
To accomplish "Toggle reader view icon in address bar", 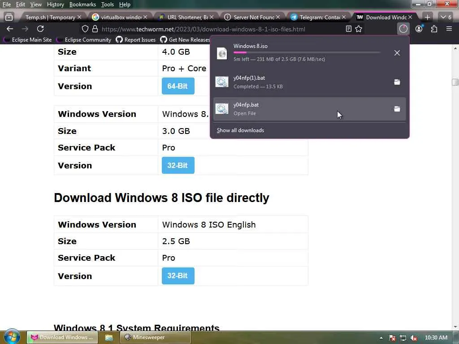I will (348, 29).
